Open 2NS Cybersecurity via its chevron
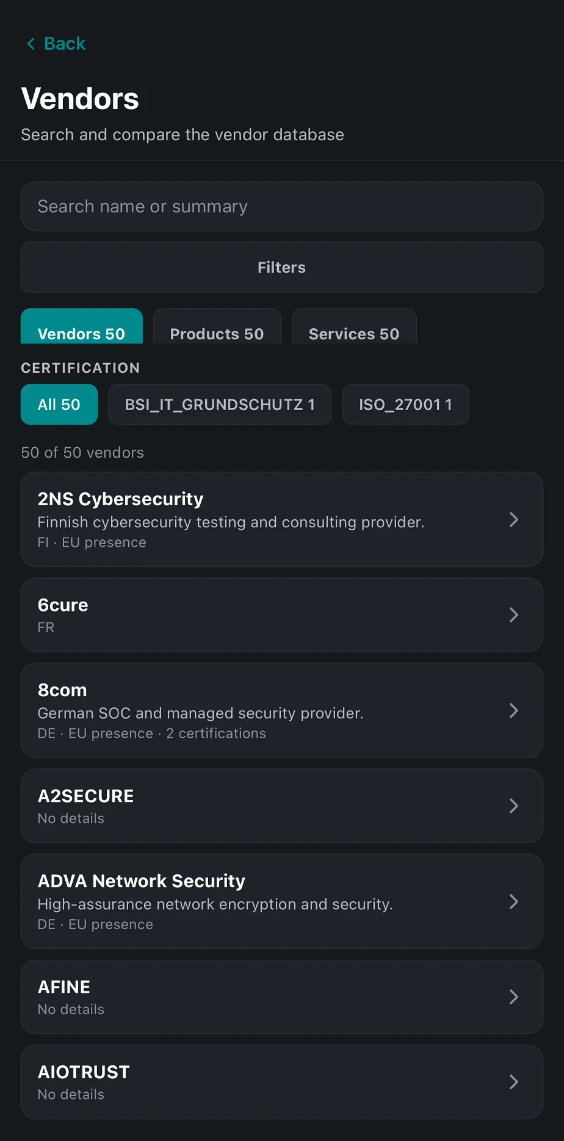This screenshot has height=1141, width=564. pos(514,520)
